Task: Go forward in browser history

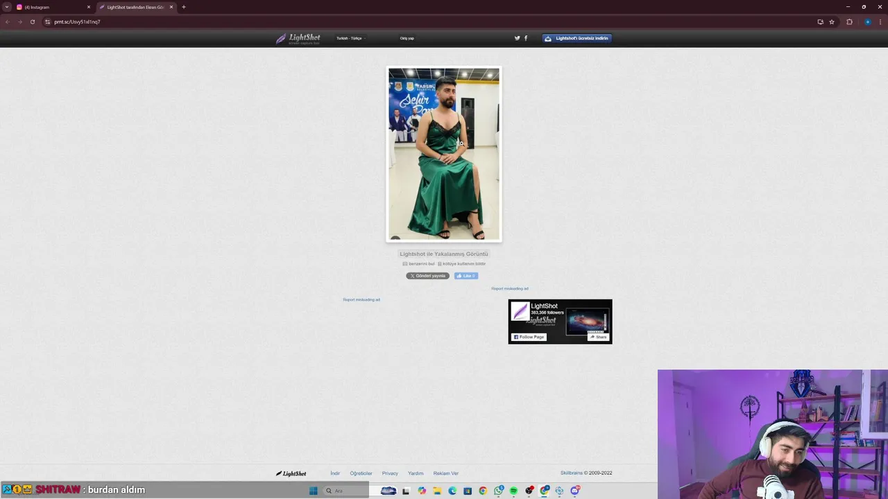Action: point(19,21)
